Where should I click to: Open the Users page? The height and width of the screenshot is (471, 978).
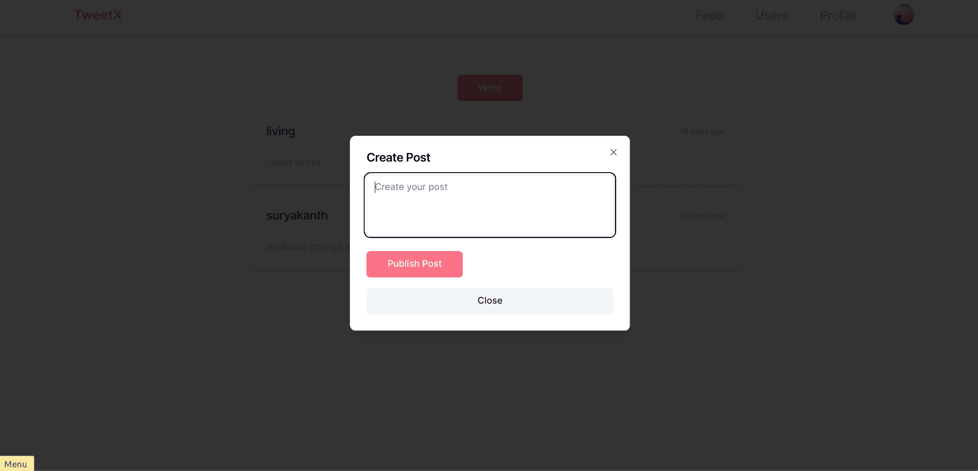pos(771,15)
